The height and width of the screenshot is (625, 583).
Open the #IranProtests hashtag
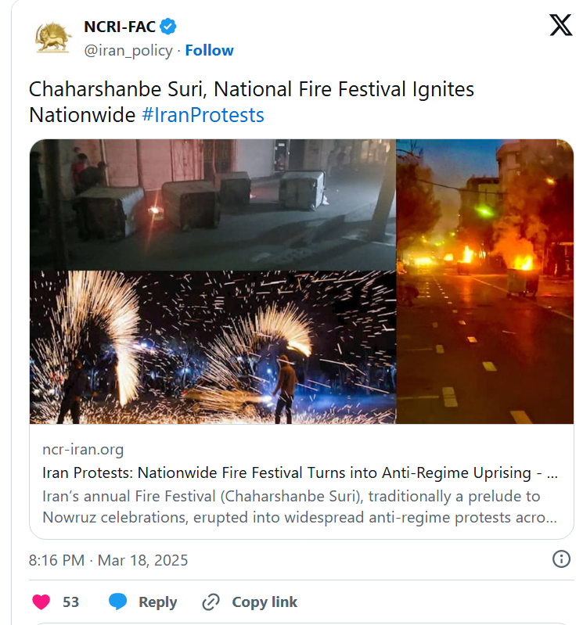[203, 115]
